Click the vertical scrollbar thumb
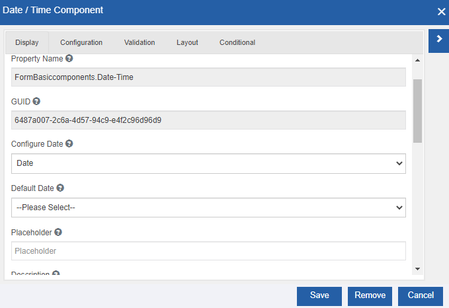Screen dimensions: 449x308 417,111
